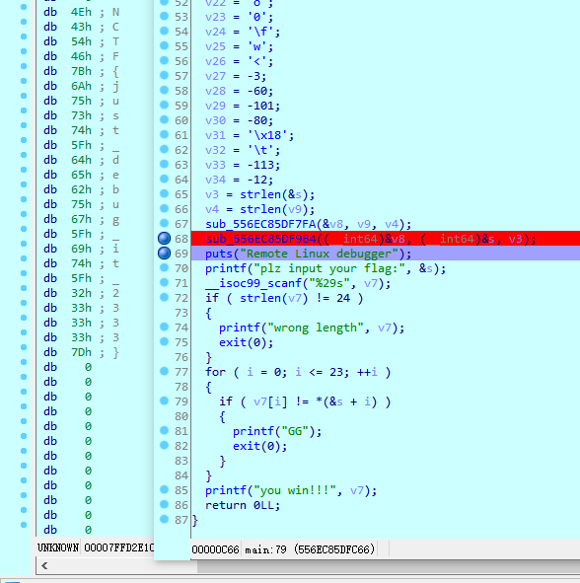
Task: Click the v31 = '\x18' assignment
Action: (x=250, y=135)
